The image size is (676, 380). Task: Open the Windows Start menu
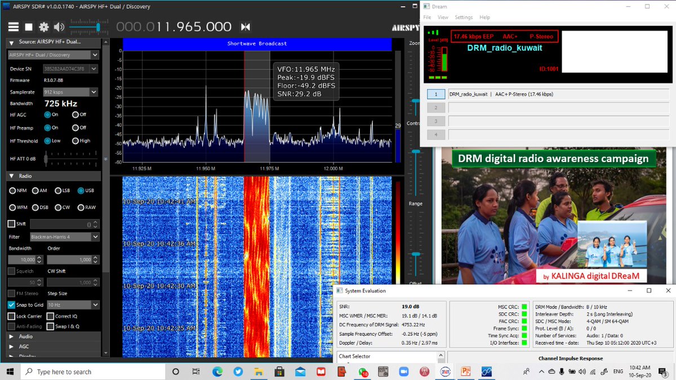pyautogui.click(x=10, y=372)
